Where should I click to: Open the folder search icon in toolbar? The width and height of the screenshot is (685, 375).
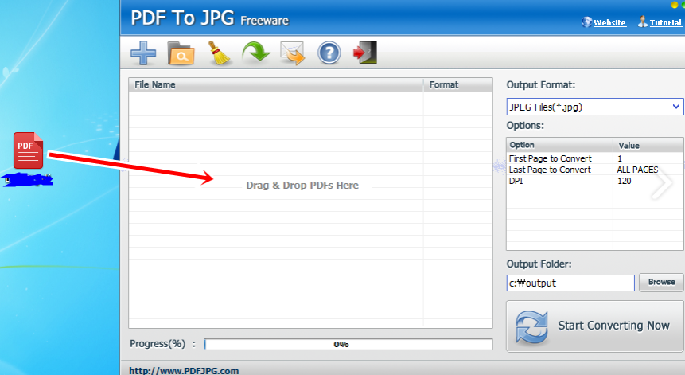(x=181, y=53)
